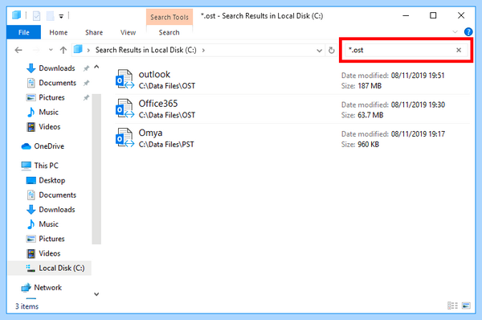The height and width of the screenshot is (320, 482).
Task: Open Customize Quick Access Toolbar dropdown
Action: point(61,16)
